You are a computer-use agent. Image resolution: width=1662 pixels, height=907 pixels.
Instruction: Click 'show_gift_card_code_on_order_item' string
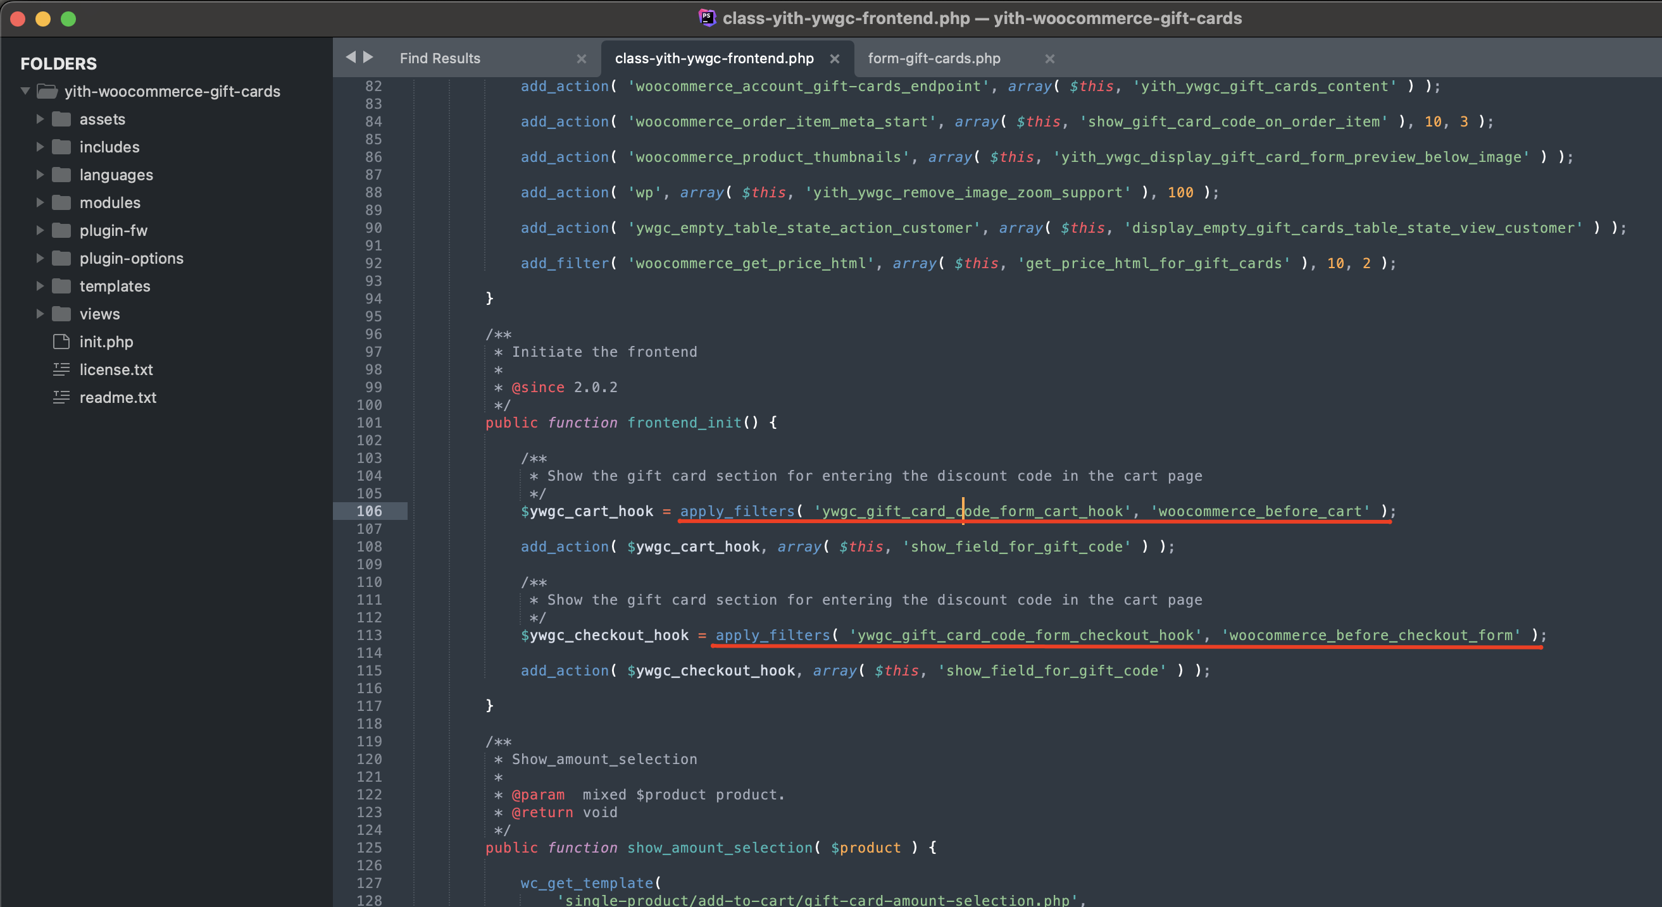(1234, 121)
